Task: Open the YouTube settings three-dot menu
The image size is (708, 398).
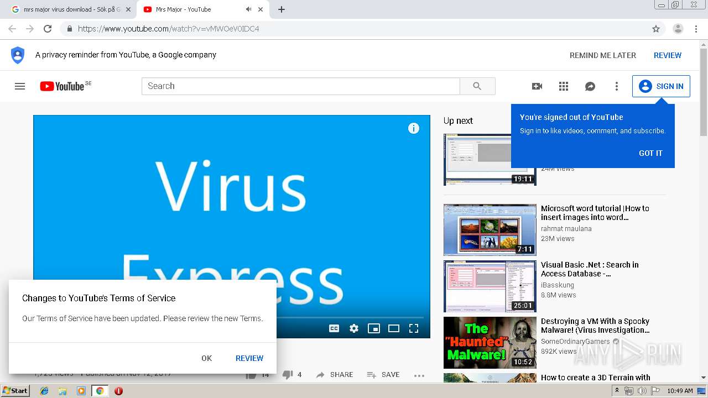Action: [617, 86]
